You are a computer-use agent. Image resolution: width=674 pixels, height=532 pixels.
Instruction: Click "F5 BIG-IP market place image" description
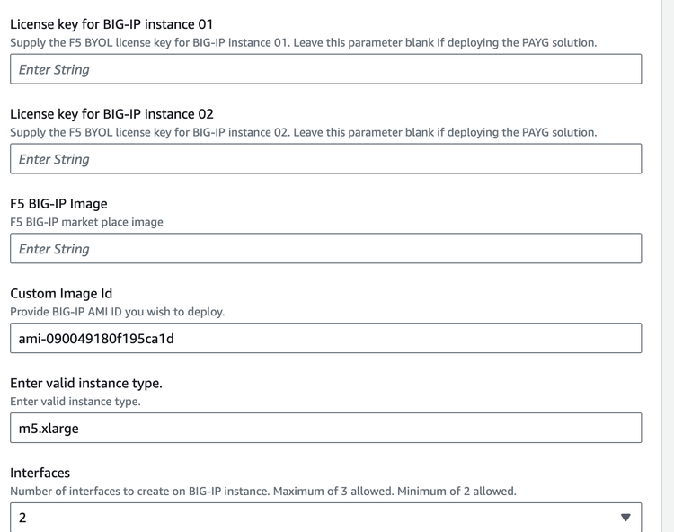(x=86, y=222)
